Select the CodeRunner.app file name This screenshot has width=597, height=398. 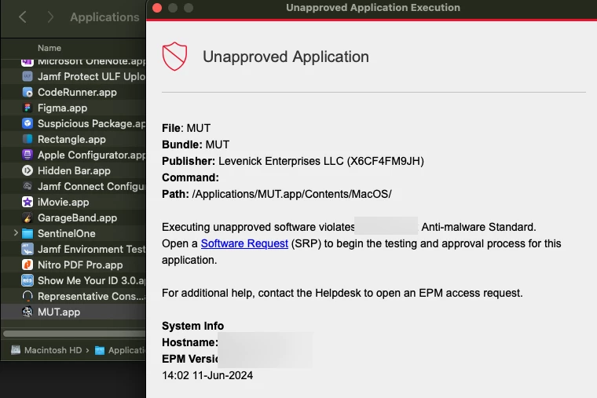click(x=77, y=92)
